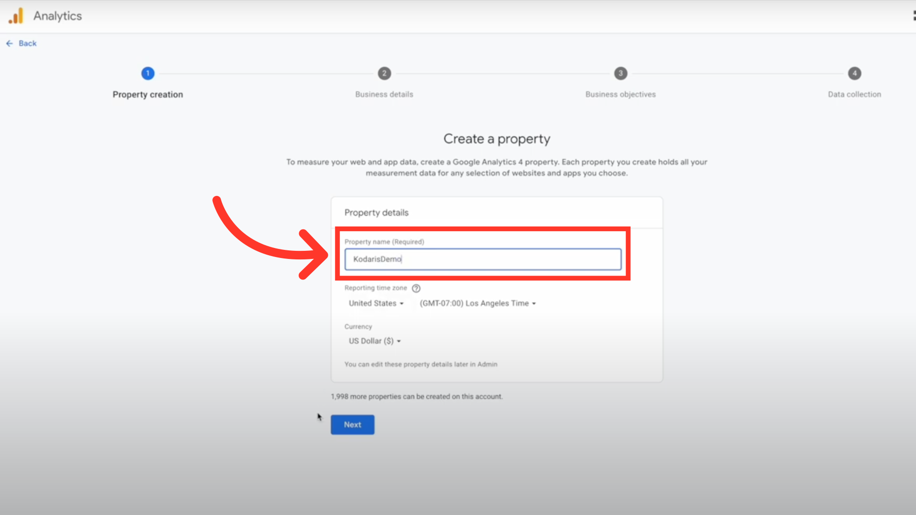Click the Analytics title text

pos(57,16)
